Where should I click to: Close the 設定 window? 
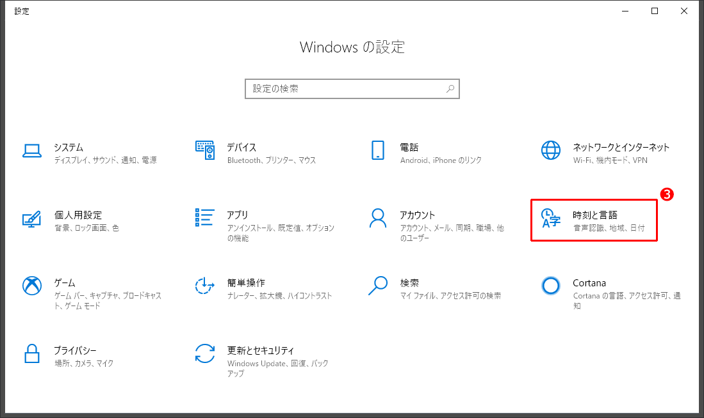click(684, 12)
